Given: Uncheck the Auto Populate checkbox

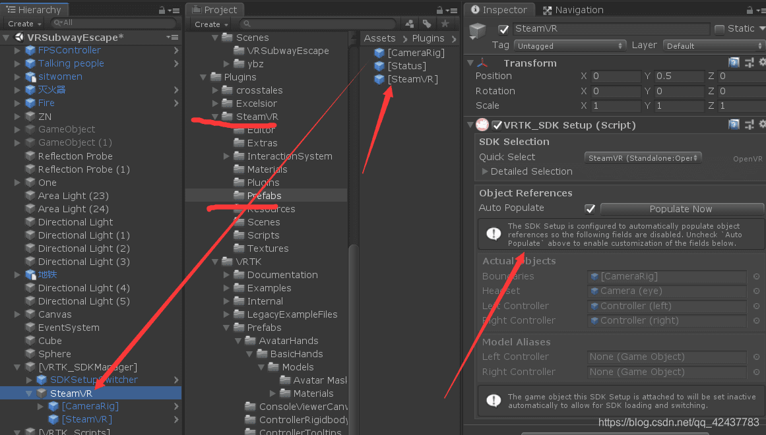Looking at the screenshot, I should click(590, 209).
